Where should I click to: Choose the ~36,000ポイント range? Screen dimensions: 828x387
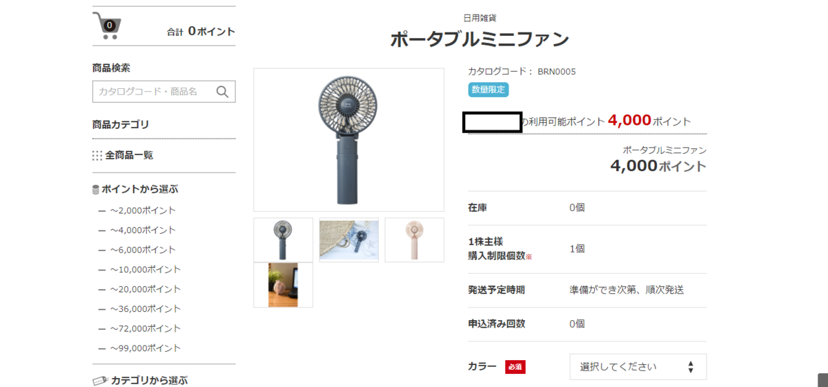pos(145,308)
